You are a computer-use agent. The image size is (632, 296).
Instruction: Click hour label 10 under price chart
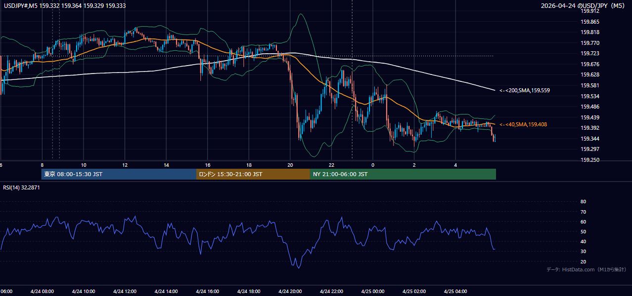pyautogui.click(x=84, y=165)
